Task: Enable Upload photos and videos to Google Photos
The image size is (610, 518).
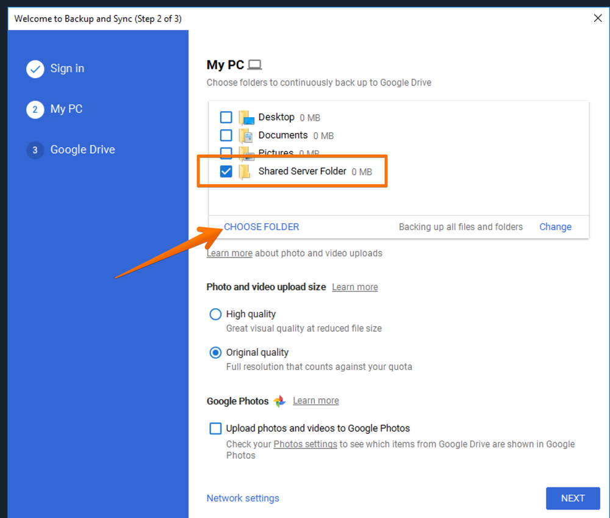Action: tap(215, 428)
